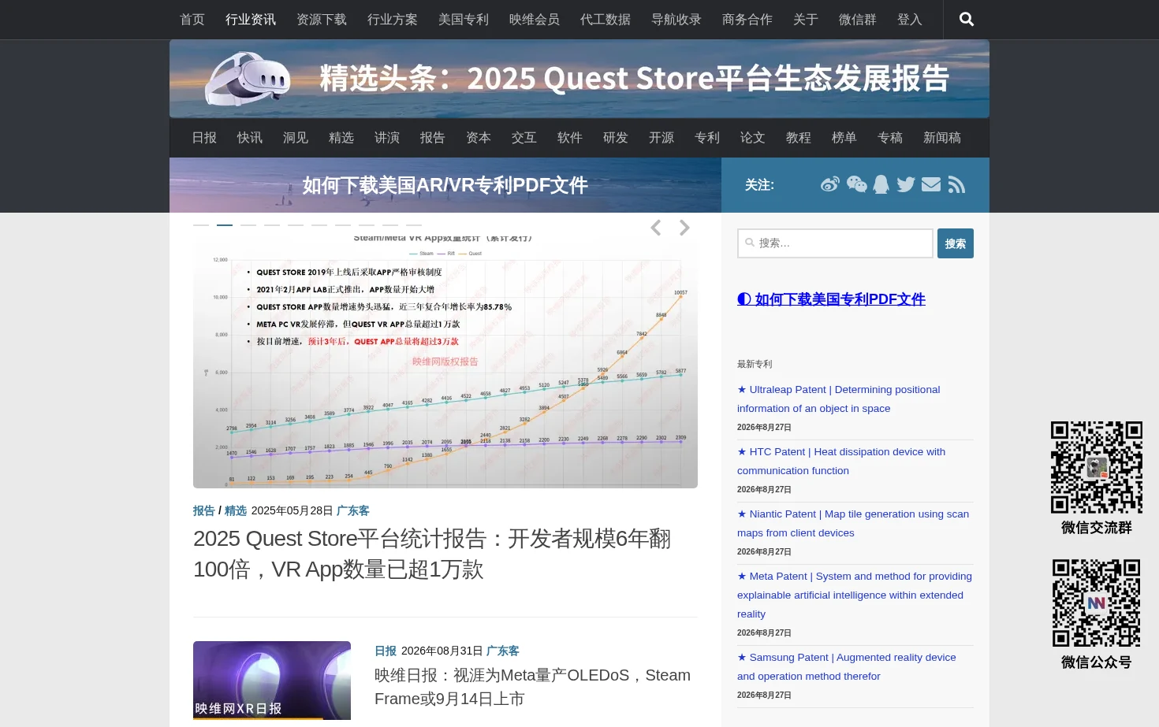
Task: Open the Twitter bird icon
Action: [x=906, y=184]
